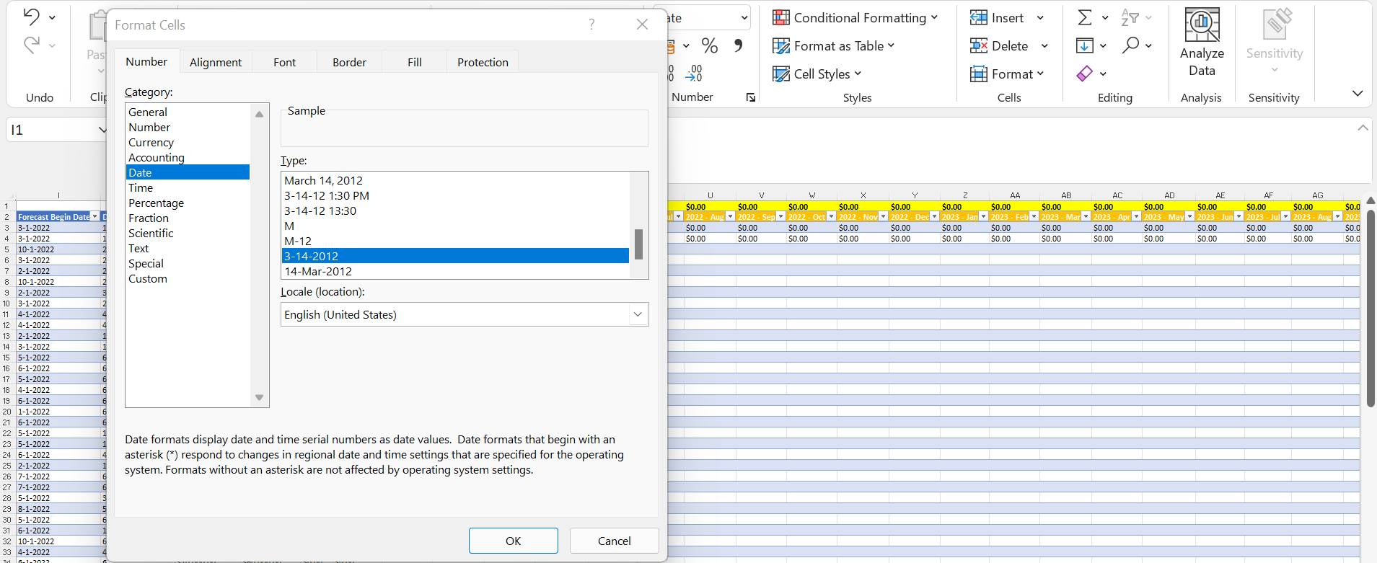This screenshot has width=1377, height=563.
Task: Choose the 3-14-12 1:30 PM type
Action: (x=455, y=196)
